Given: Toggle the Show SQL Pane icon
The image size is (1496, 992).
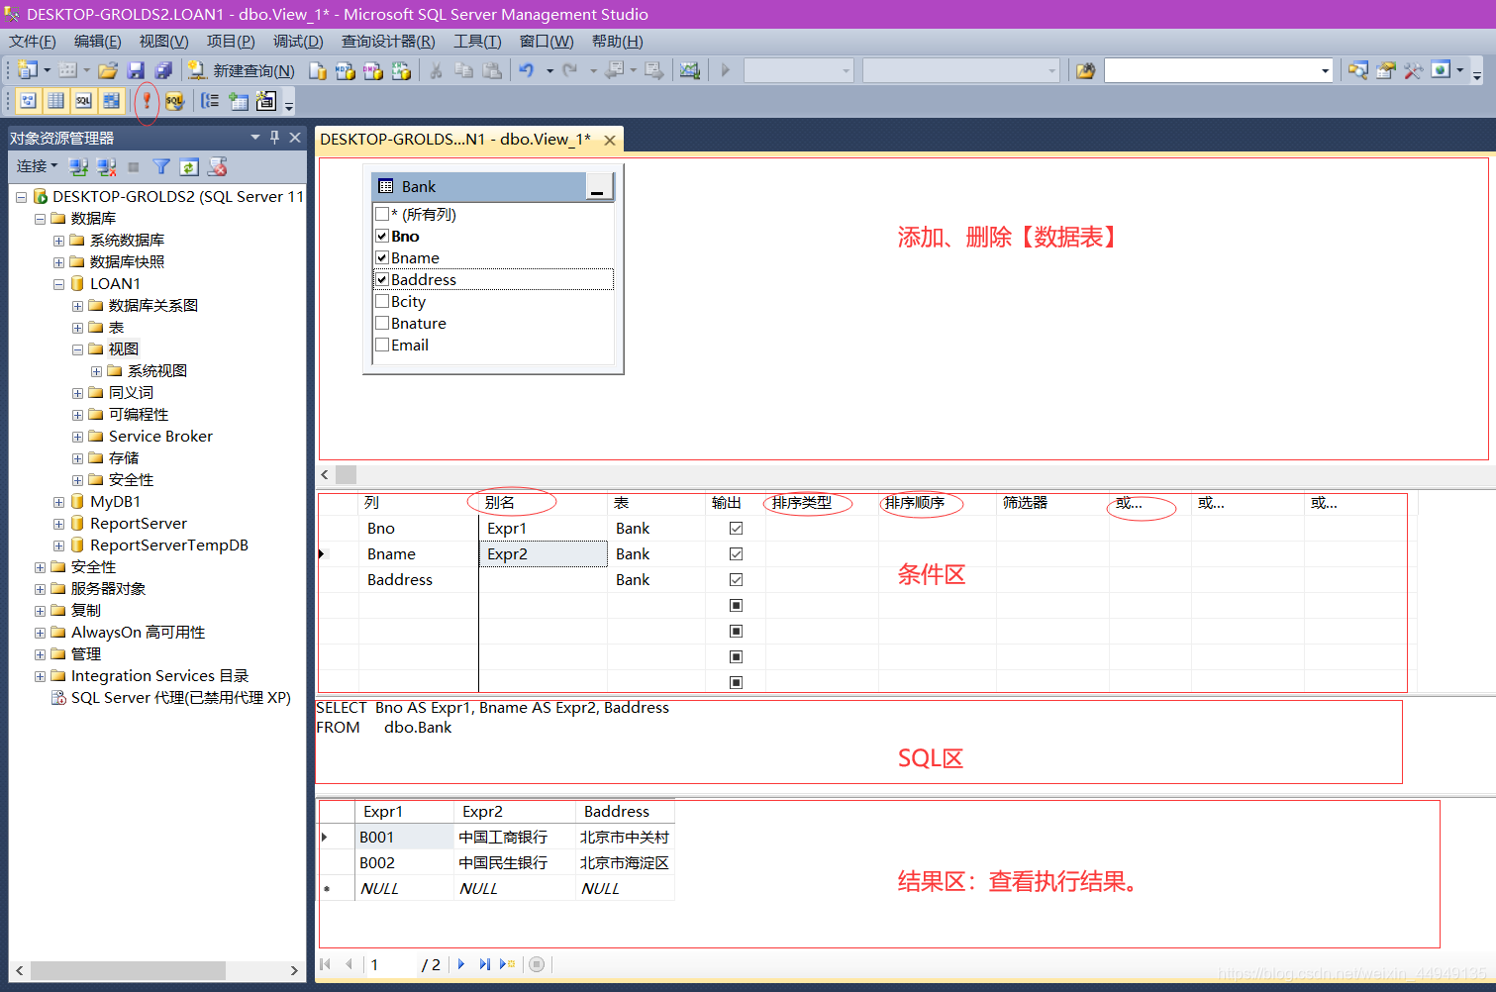Looking at the screenshot, I should [x=84, y=100].
